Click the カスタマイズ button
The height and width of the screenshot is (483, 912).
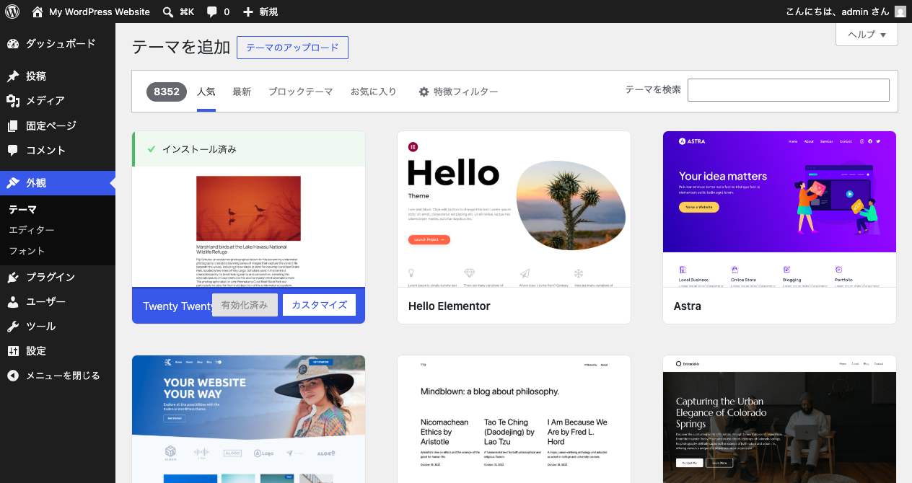pos(320,305)
